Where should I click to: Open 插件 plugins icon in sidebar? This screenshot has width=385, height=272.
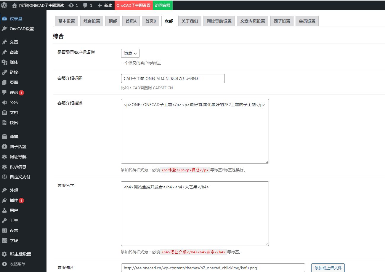point(4,200)
